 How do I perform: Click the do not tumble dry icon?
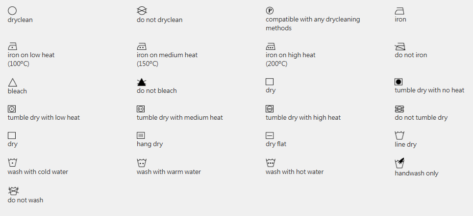tap(399, 109)
